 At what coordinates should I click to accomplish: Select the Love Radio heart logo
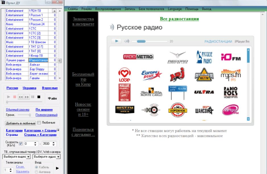click(125, 75)
